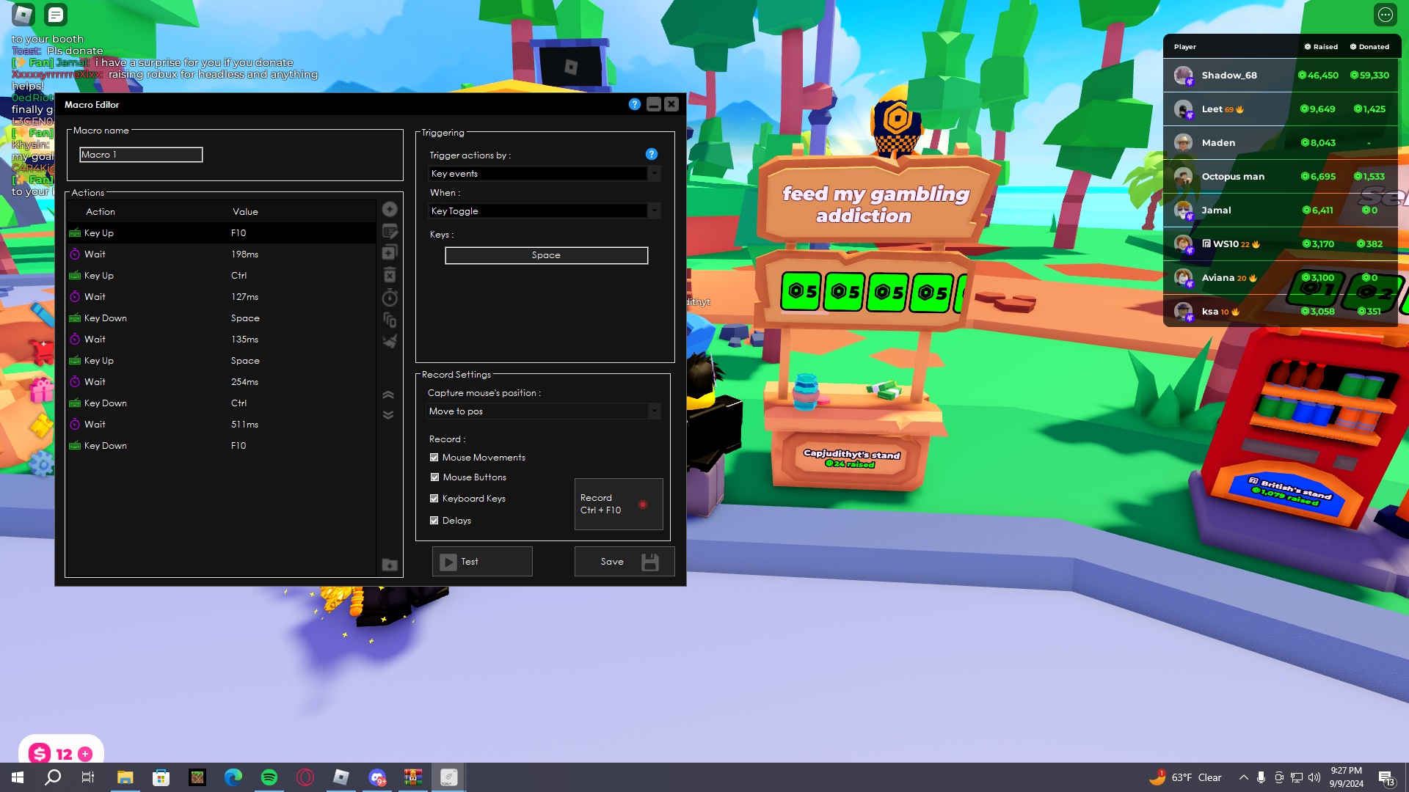Toggle the Keyboard Keys checkbox
Image resolution: width=1409 pixels, height=792 pixels.
pos(434,499)
